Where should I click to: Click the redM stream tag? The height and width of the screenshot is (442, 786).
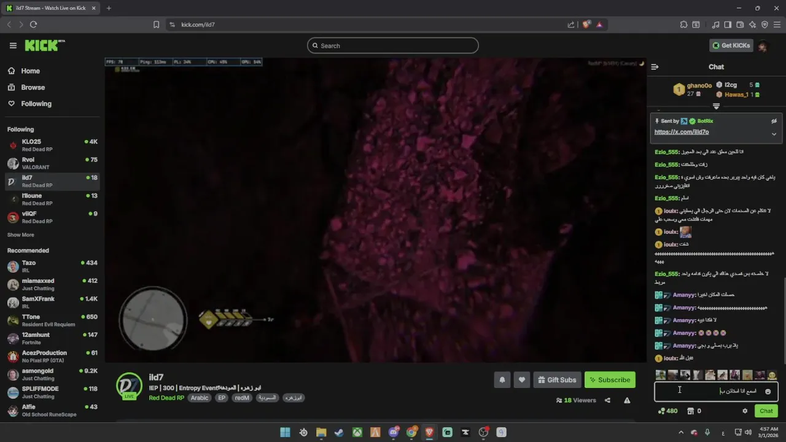pos(242,398)
